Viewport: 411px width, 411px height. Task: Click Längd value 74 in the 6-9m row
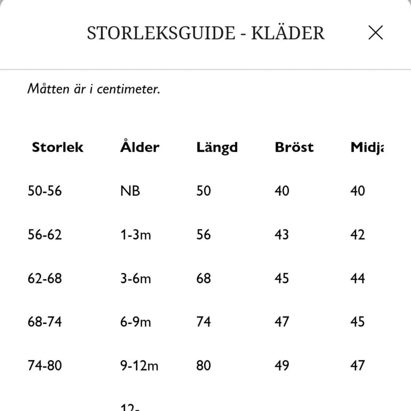pyautogui.click(x=203, y=322)
